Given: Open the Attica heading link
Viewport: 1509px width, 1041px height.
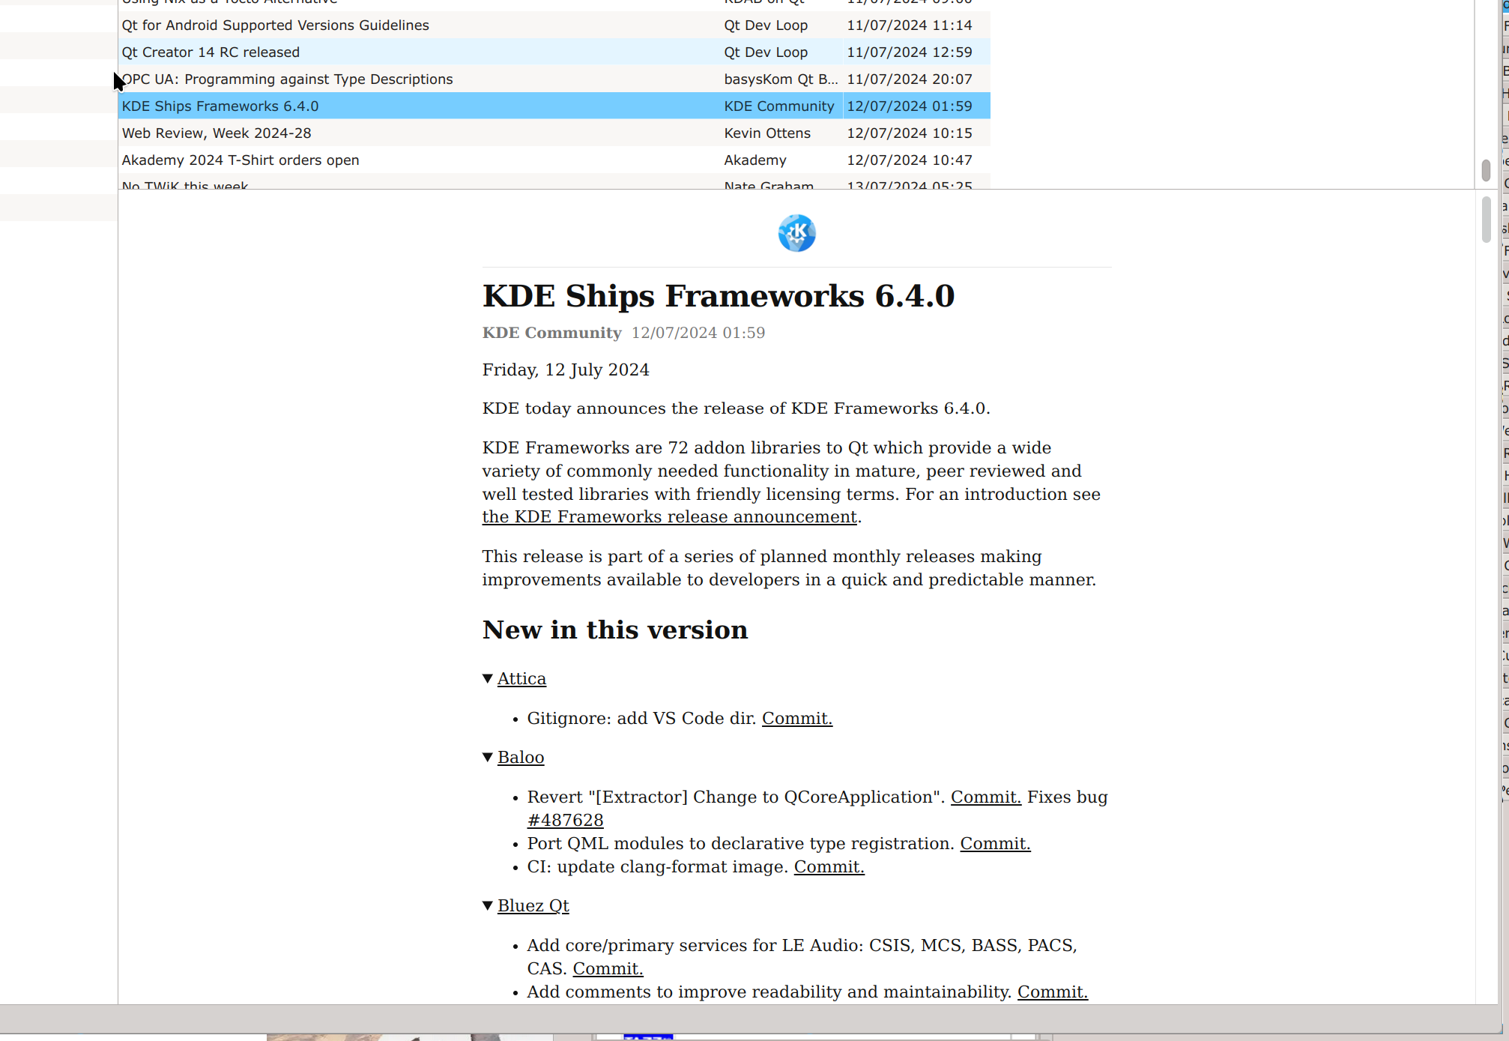Looking at the screenshot, I should coord(521,679).
